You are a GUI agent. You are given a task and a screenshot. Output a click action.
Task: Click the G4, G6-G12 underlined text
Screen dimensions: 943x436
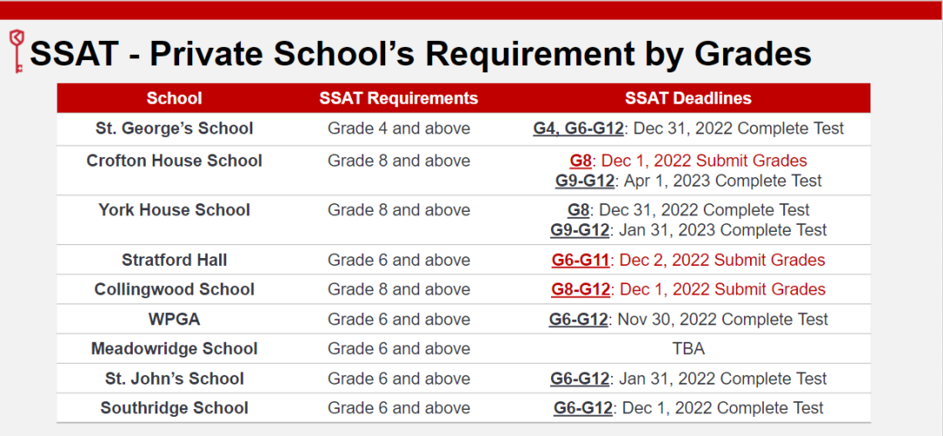coord(578,129)
